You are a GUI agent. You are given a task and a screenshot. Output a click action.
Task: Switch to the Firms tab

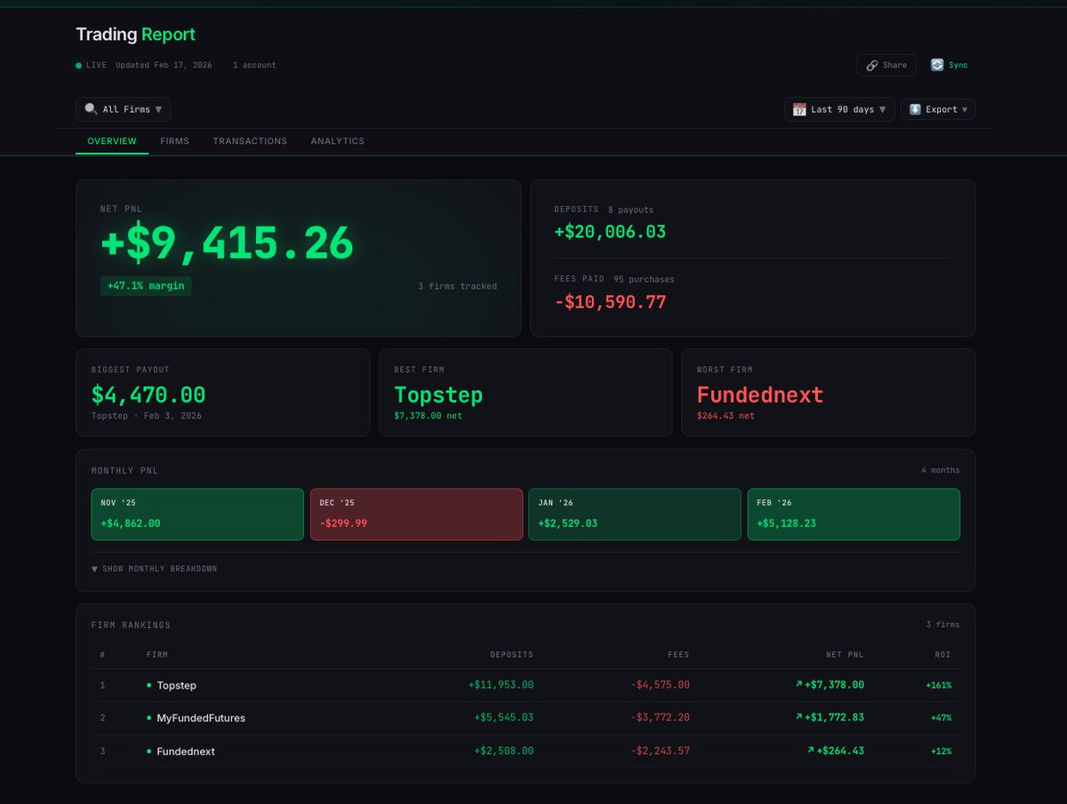pyautogui.click(x=174, y=141)
